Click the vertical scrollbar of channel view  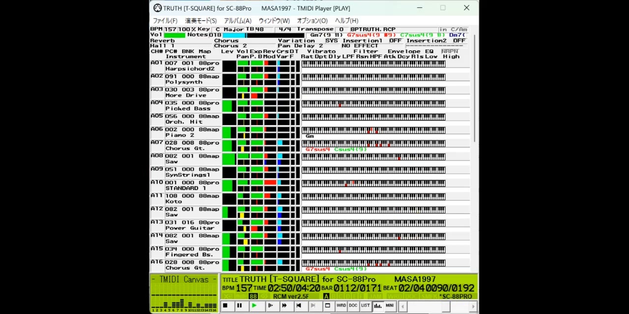475,88
